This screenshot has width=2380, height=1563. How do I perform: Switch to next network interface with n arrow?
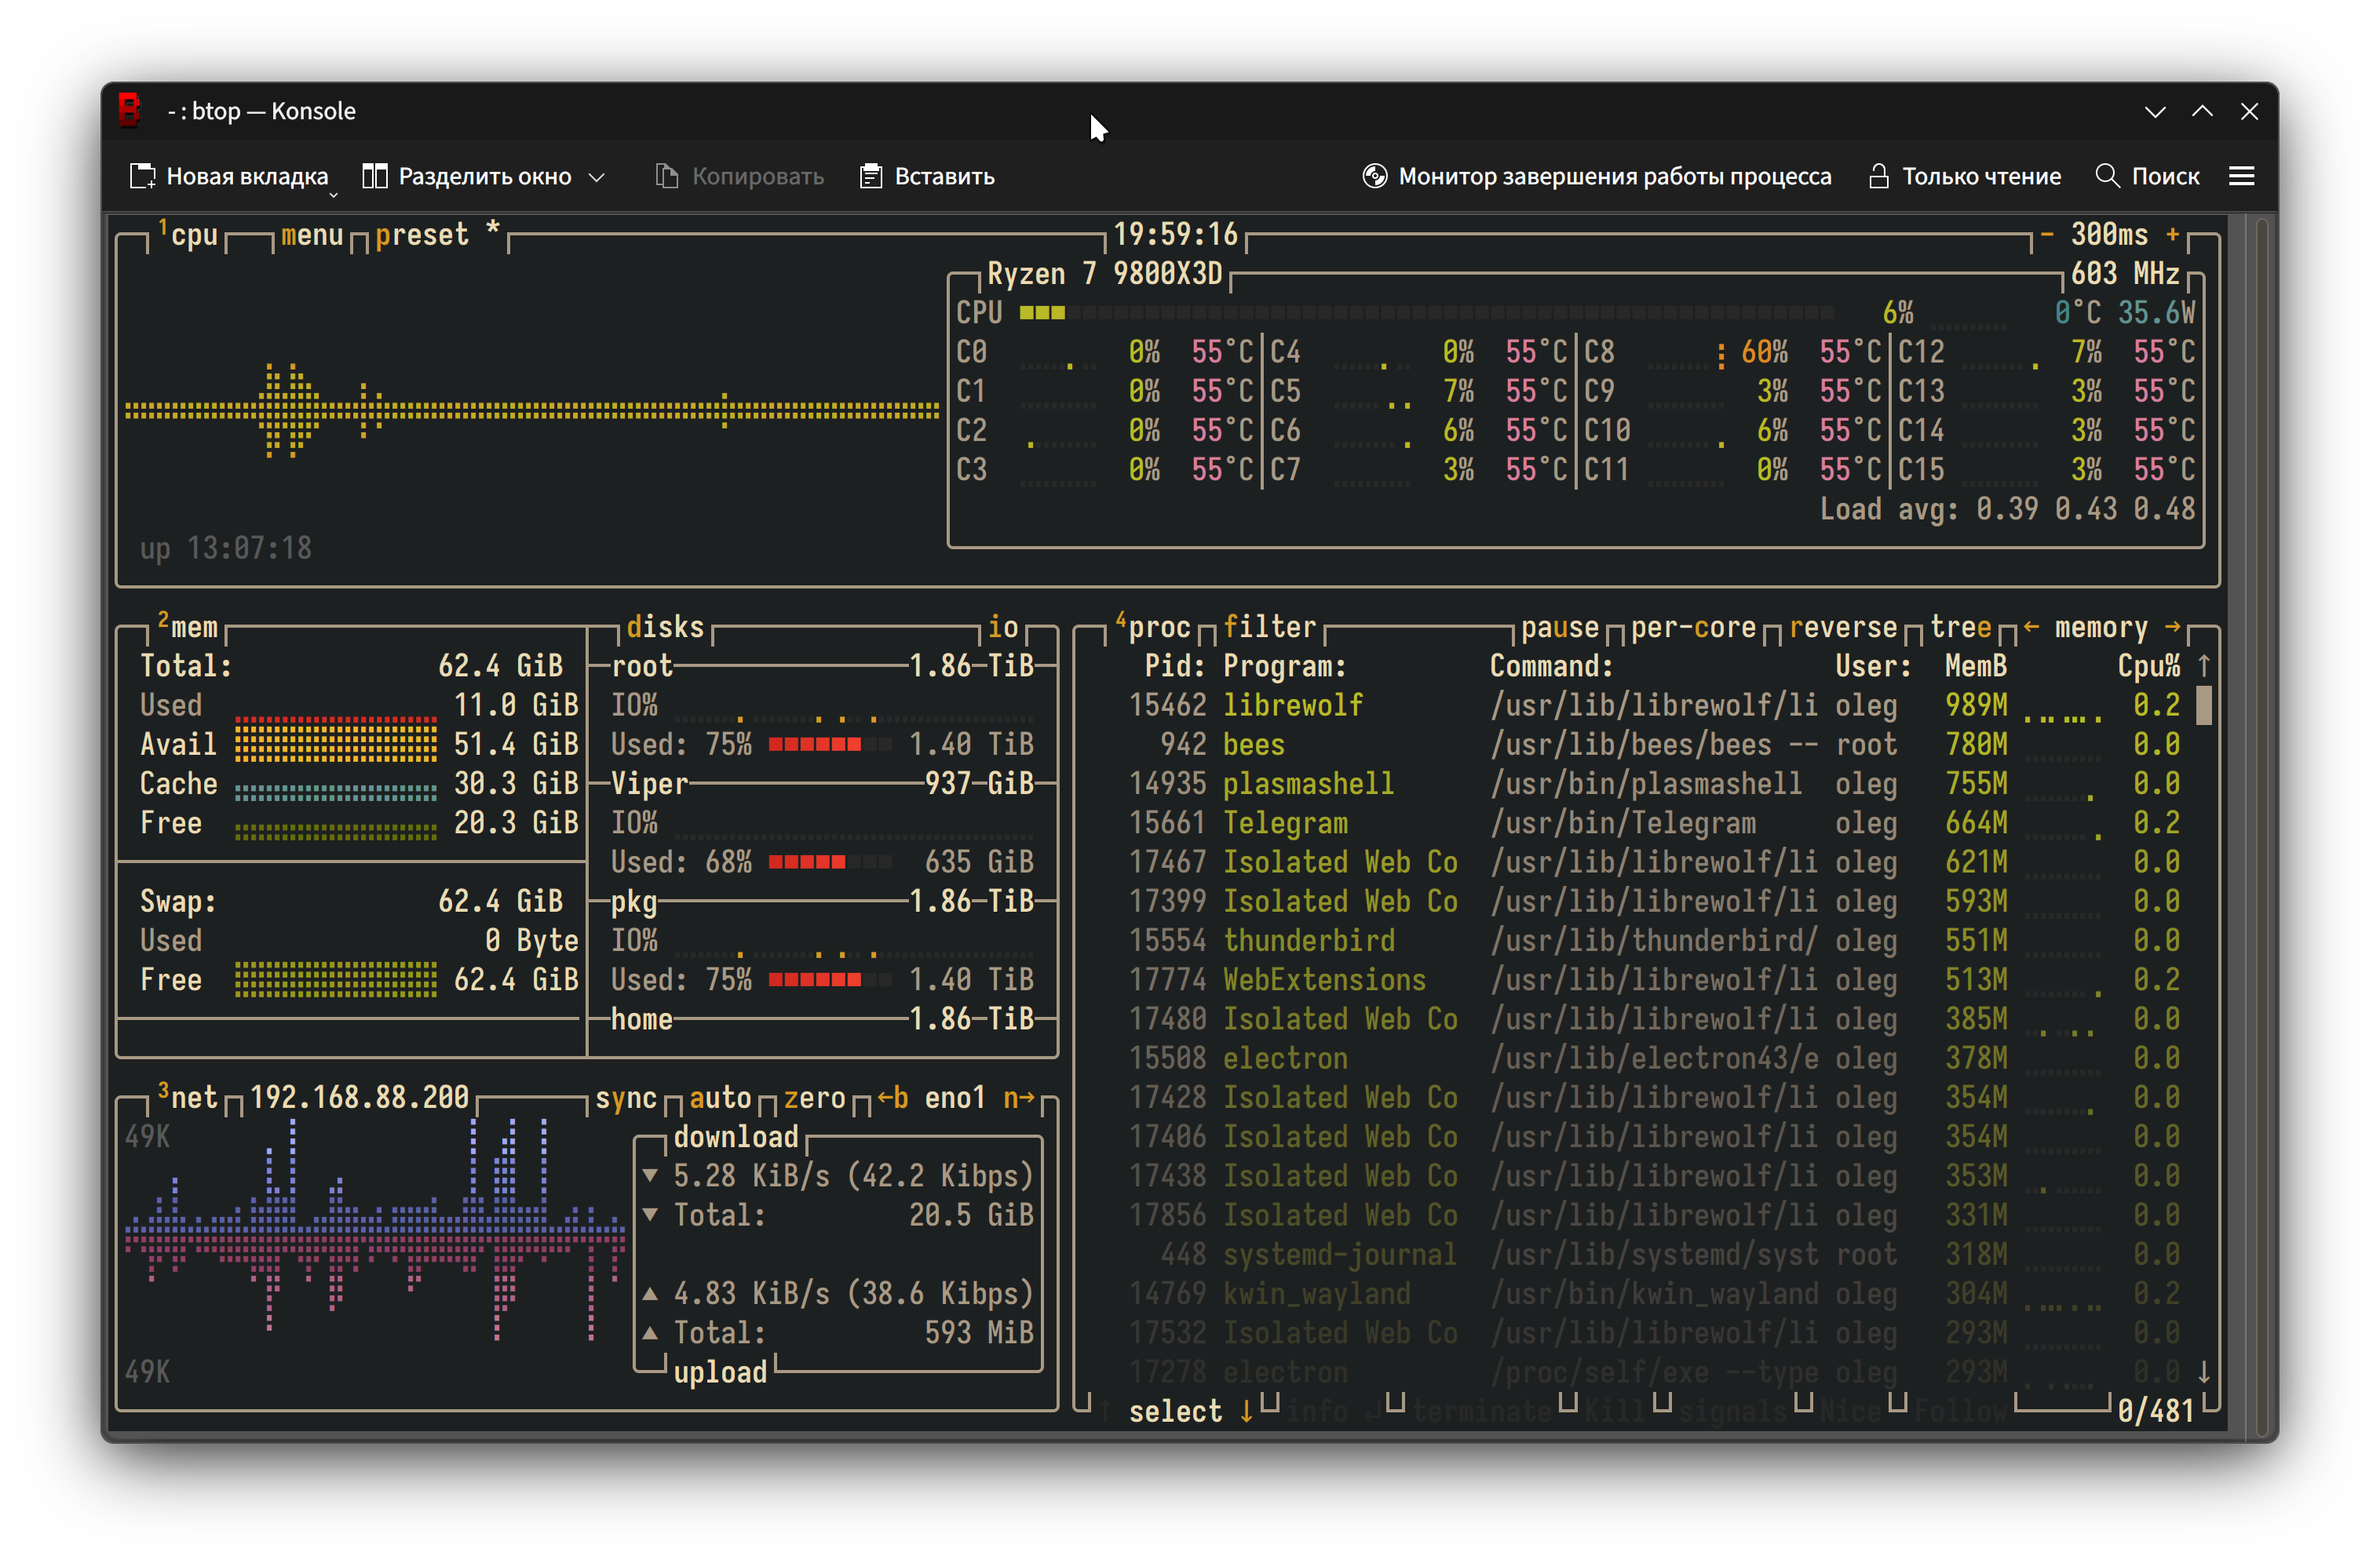coord(1019,1098)
